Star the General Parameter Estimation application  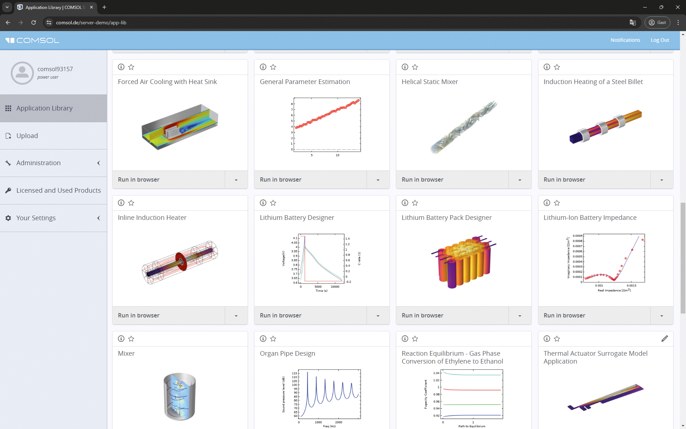[x=273, y=67]
